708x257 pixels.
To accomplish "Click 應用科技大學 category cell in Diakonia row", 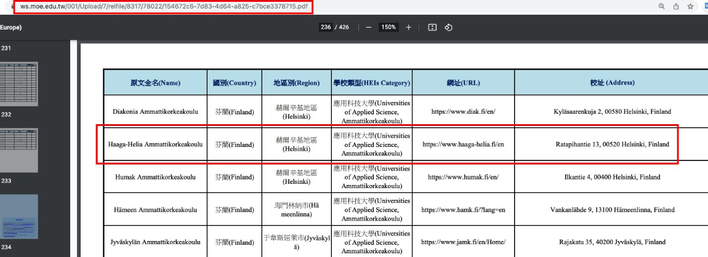I will click(372, 112).
